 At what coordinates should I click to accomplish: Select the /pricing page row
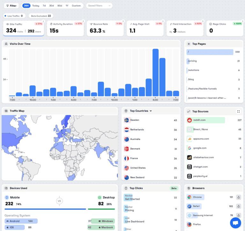(213, 61)
